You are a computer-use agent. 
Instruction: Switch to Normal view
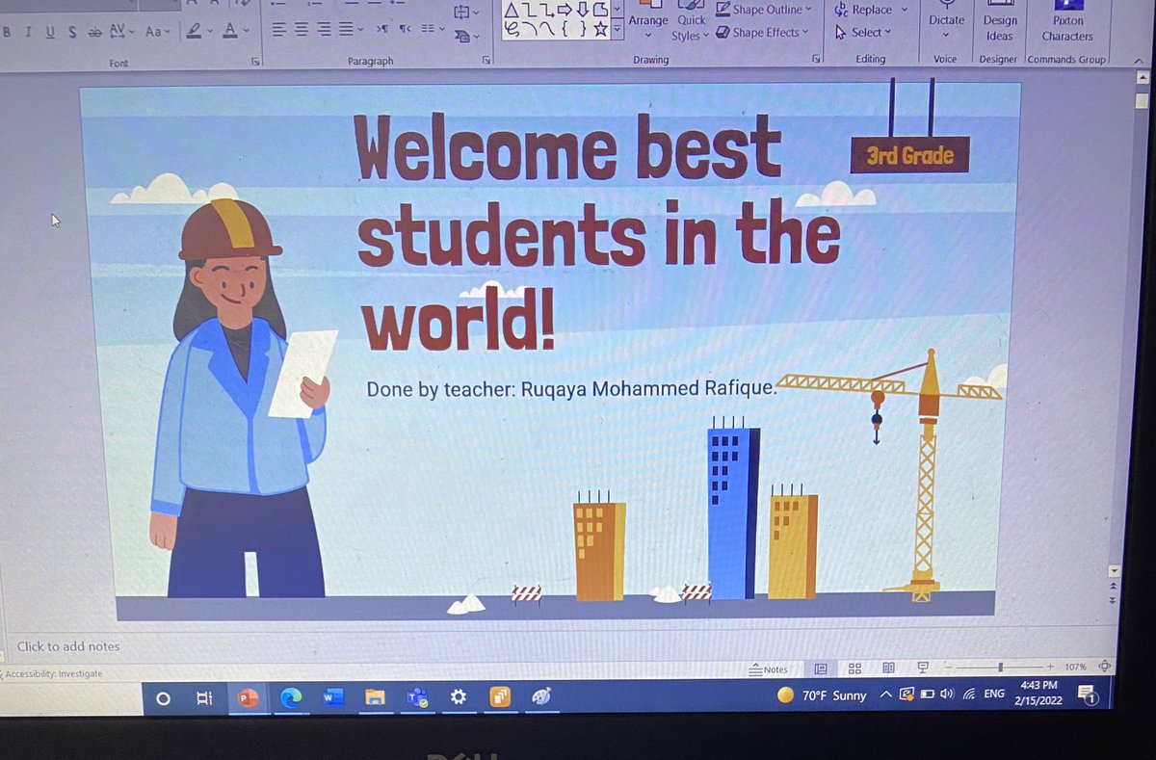tap(821, 668)
